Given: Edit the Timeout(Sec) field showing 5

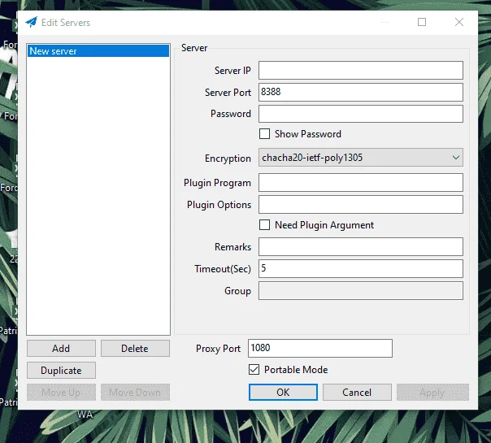Looking at the screenshot, I should [x=361, y=268].
